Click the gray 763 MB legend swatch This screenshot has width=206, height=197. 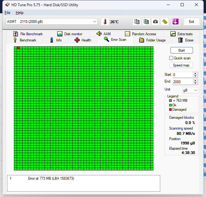click(170, 101)
